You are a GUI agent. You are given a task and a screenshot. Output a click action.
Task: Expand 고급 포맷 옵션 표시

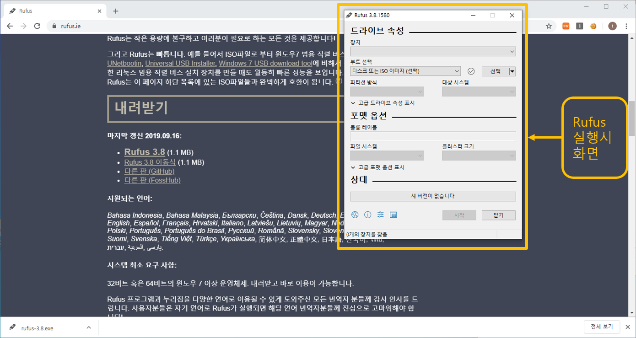tap(377, 167)
